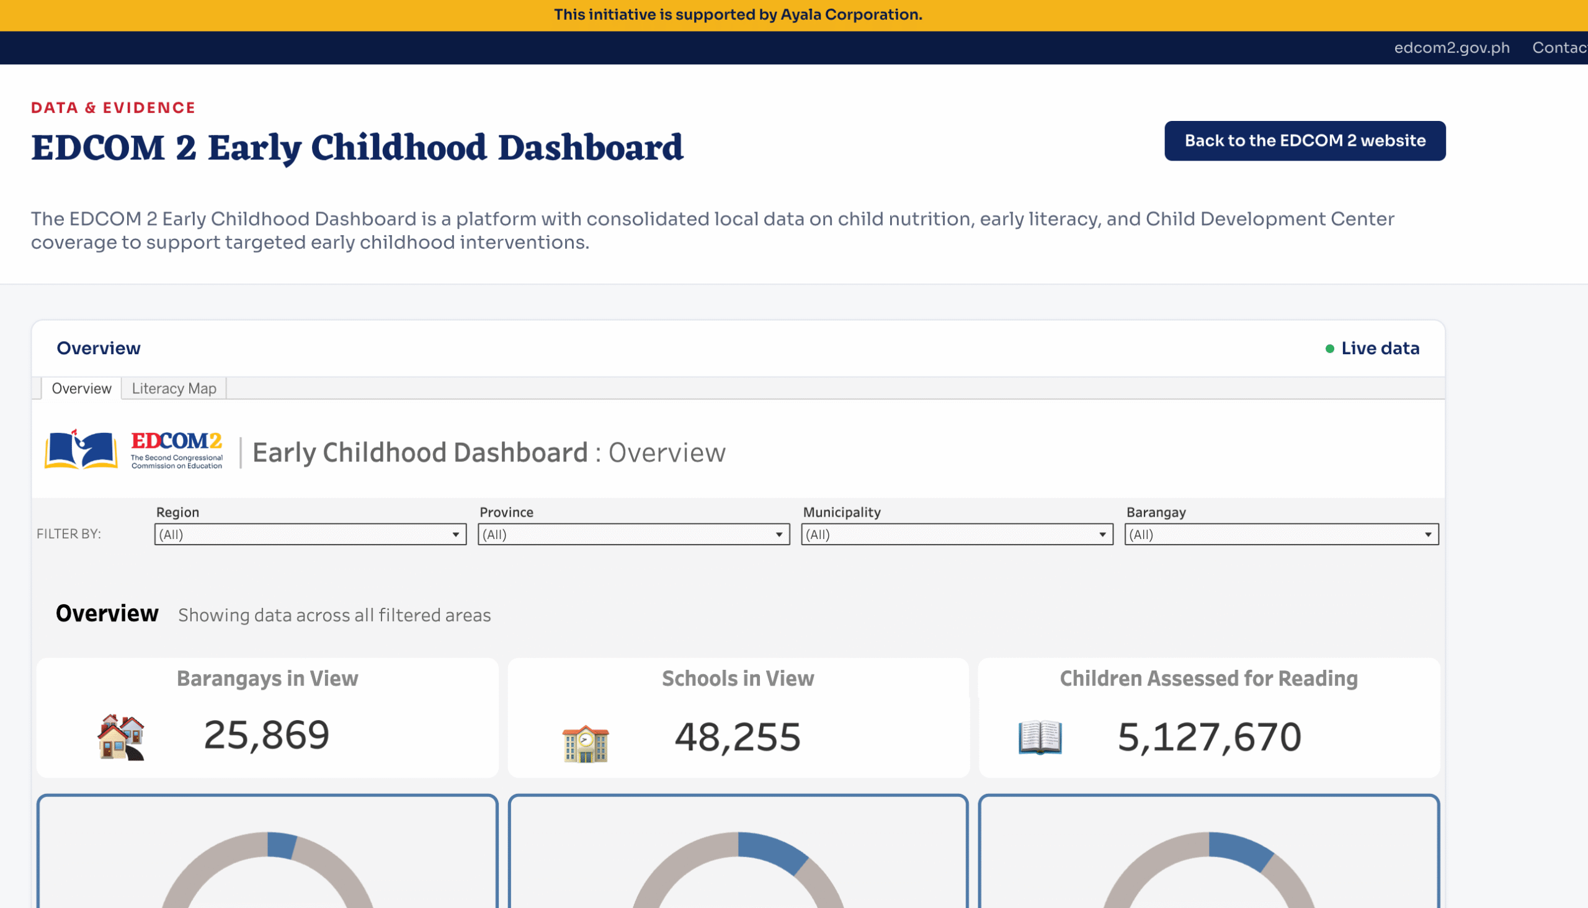The height and width of the screenshot is (908, 1588).
Task: Click the Barangays in View card title
Action: coord(267,679)
